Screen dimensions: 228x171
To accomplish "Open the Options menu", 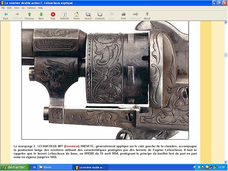I will click(x=31, y=8).
